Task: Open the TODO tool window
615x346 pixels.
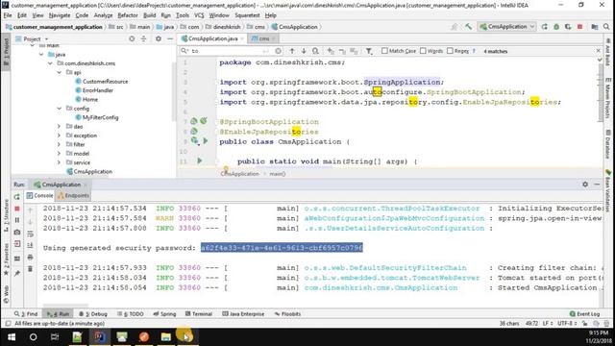Action: click(x=131, y=314)
